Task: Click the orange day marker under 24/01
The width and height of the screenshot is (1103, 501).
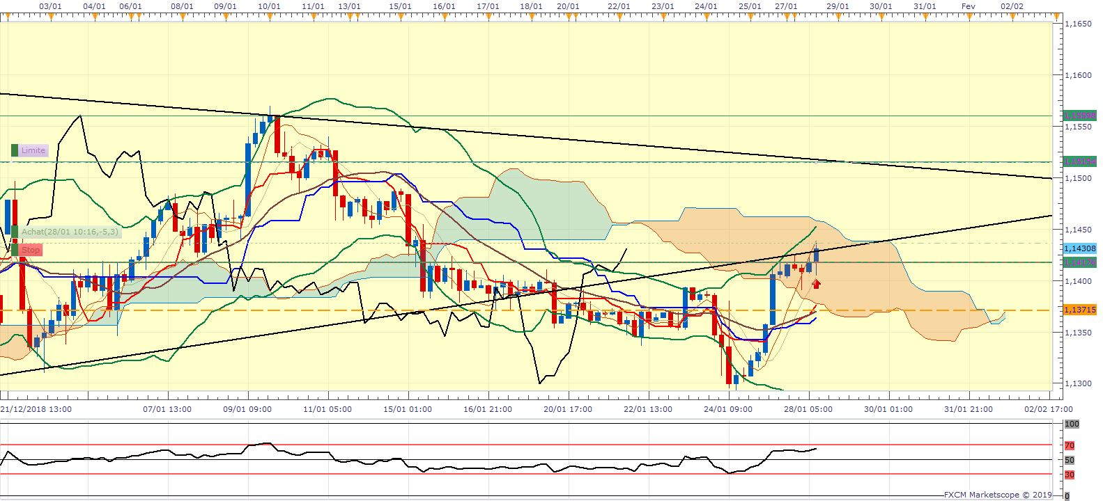Action: click(x=707, y=17)
